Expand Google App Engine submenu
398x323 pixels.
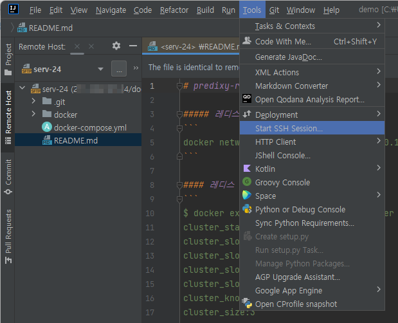[312, 290]
